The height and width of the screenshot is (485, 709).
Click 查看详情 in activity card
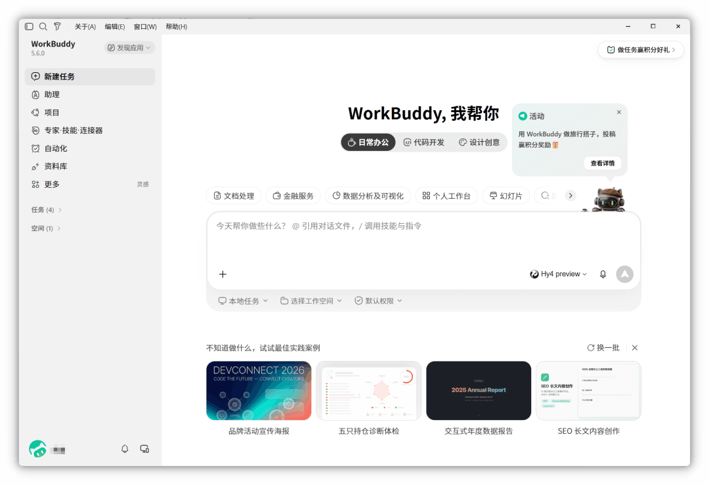pos(602,163)
